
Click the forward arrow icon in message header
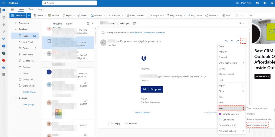point(237,41)
